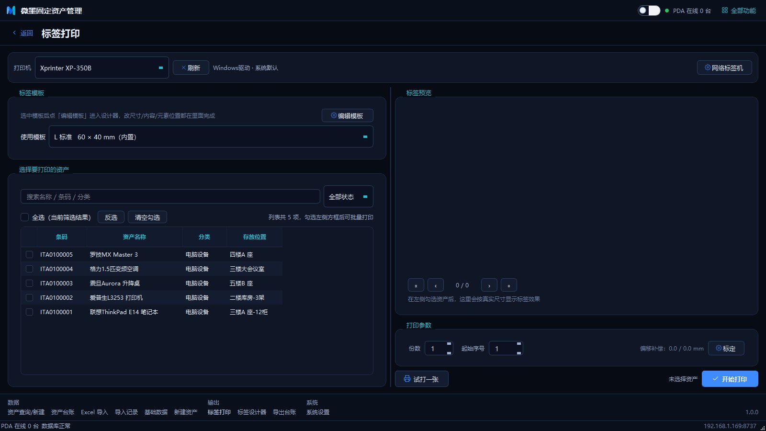This screenshot has height=431, width=766.
Task: Jump to the first label preview page
Action: (x=416, y=285)
